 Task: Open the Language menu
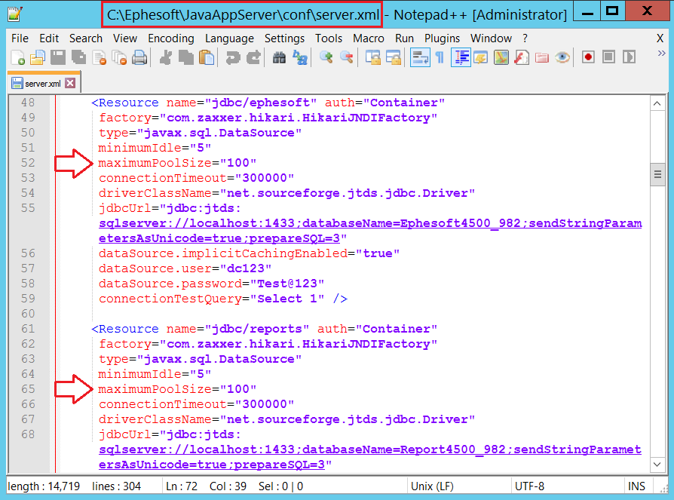click(x=229, y=38)
